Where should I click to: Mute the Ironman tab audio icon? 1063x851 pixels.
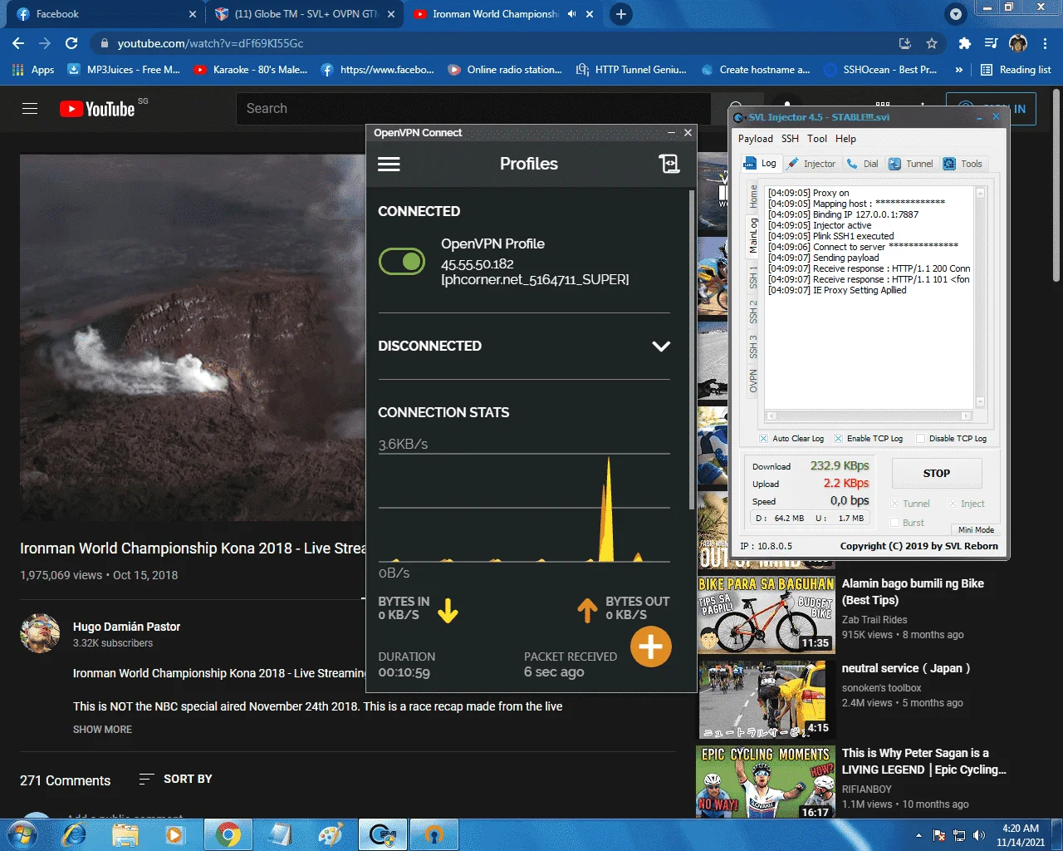pos(571,14)
